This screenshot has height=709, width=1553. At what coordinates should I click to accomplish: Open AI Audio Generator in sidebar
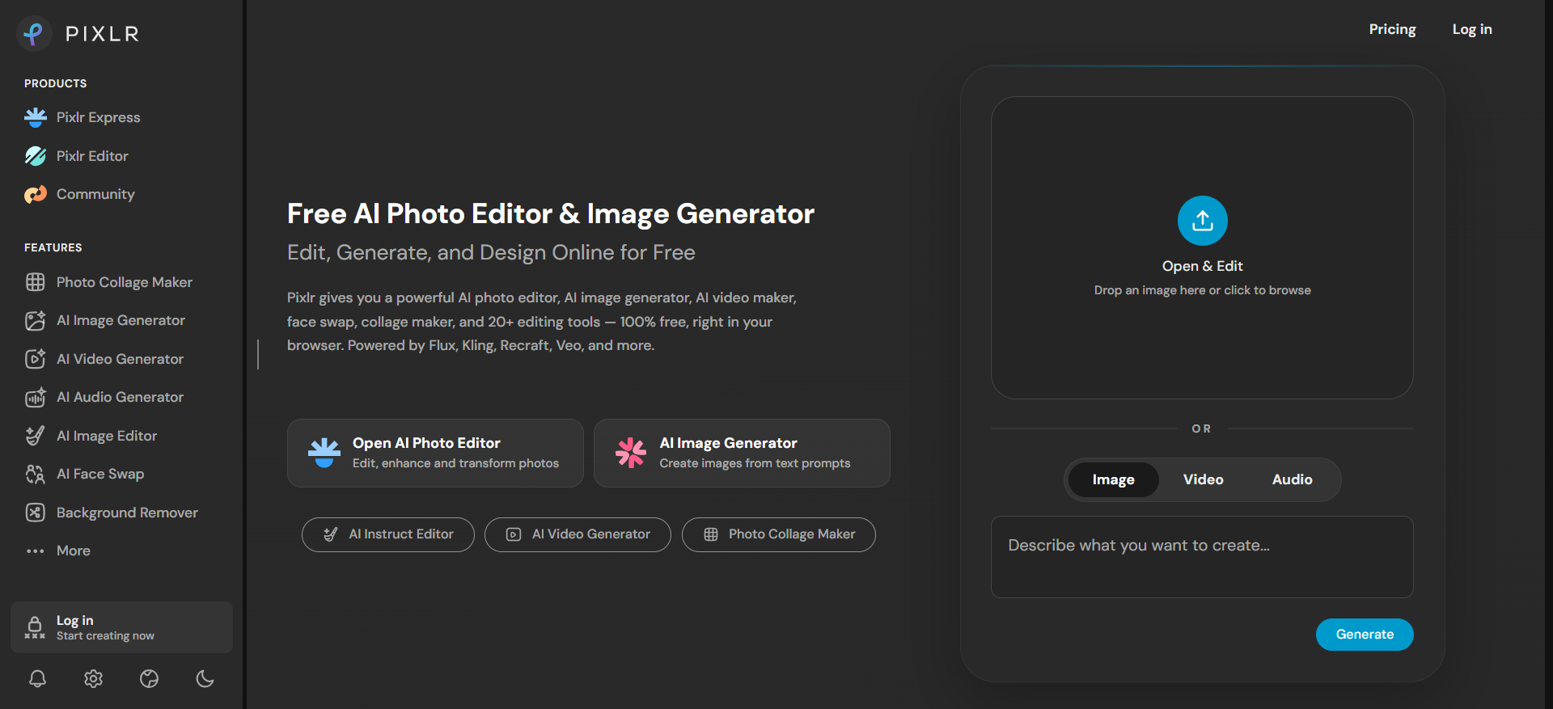(x=104, y=397)
